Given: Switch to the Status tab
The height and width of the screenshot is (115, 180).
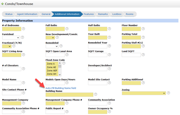Looking at the screenshot, I should (x=9, y=14).
